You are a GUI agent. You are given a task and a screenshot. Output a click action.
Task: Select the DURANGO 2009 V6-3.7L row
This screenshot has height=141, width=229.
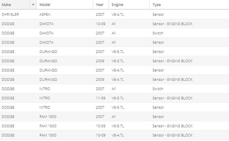114,61
